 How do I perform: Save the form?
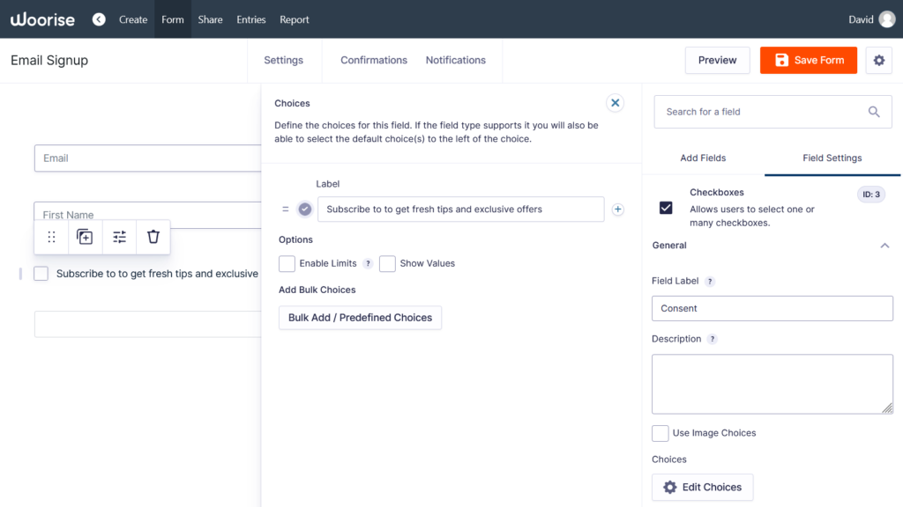click(x=808, y=60)
